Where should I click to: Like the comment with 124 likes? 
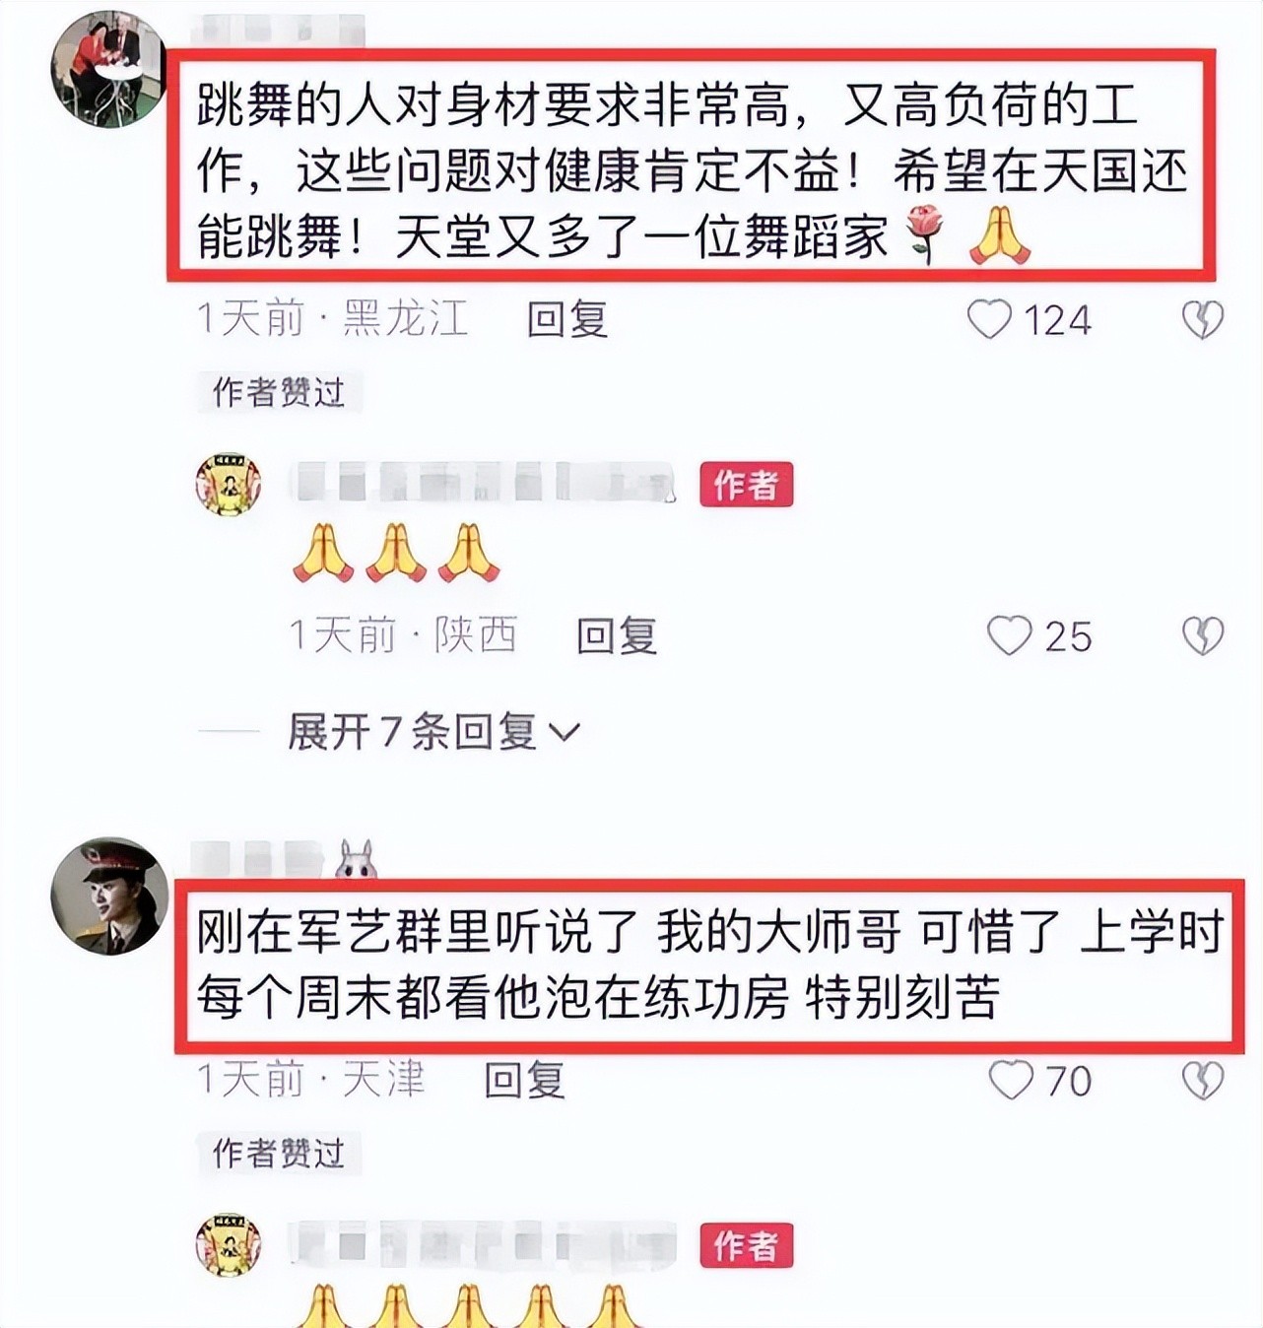(x=989, y=319)
